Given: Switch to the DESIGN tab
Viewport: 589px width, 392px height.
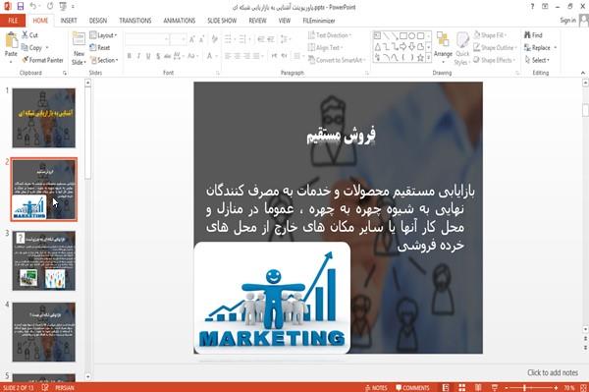Looking at the screenshot, I should [98, 21].
